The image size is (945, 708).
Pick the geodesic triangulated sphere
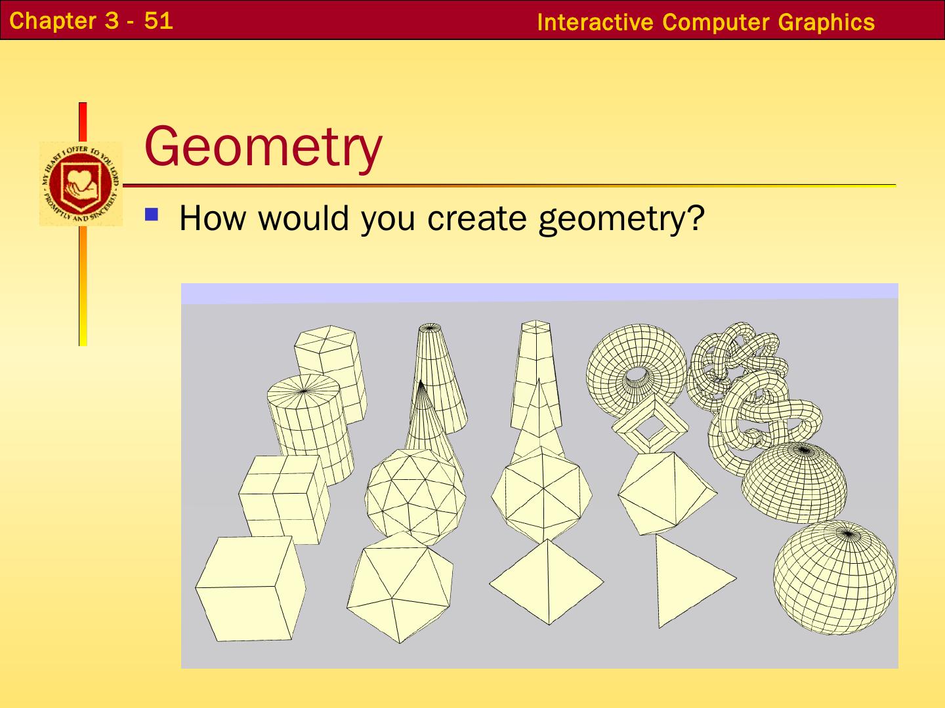coord(415,496)
